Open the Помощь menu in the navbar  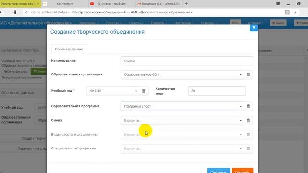tap(208, 23)
